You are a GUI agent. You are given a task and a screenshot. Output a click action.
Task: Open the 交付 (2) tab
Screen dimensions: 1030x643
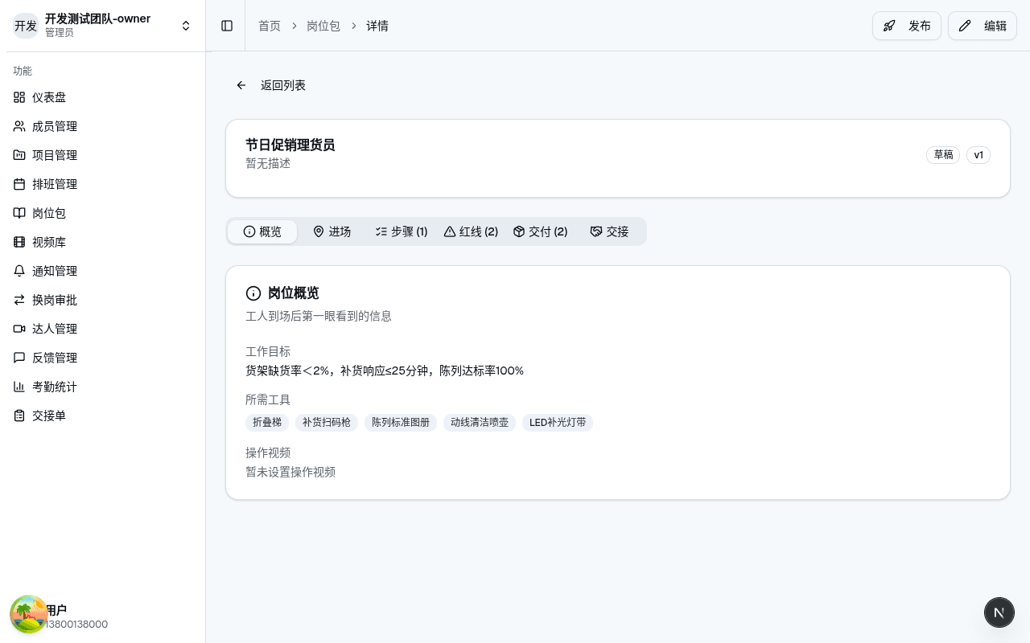click(540, 231)
